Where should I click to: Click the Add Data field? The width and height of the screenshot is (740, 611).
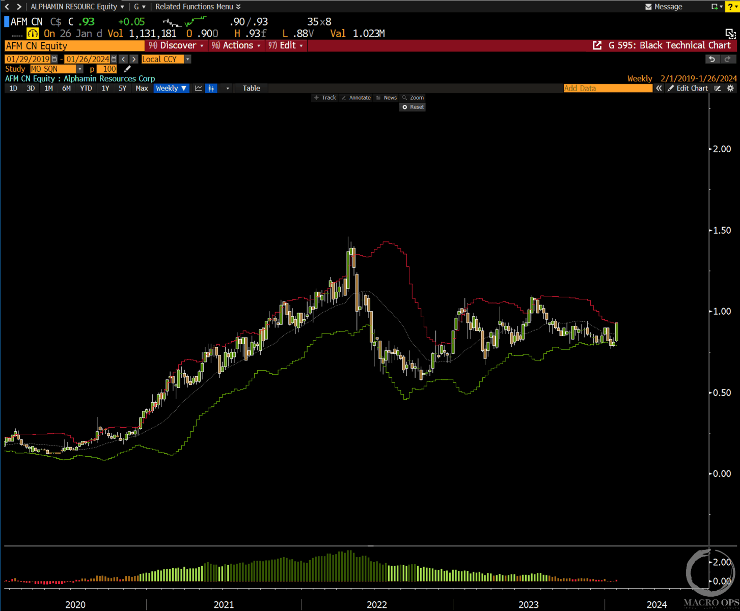pos(608,88)
